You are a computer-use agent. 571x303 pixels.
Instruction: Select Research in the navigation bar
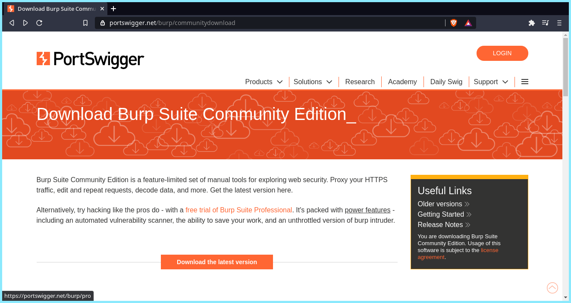pyautogui.click(x=360, y=82)
